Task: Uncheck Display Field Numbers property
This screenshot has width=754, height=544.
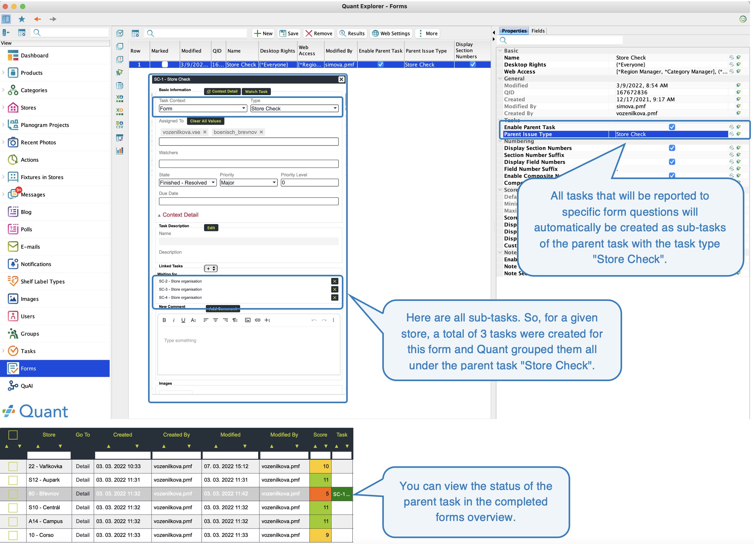Action: tap(672, 162)
